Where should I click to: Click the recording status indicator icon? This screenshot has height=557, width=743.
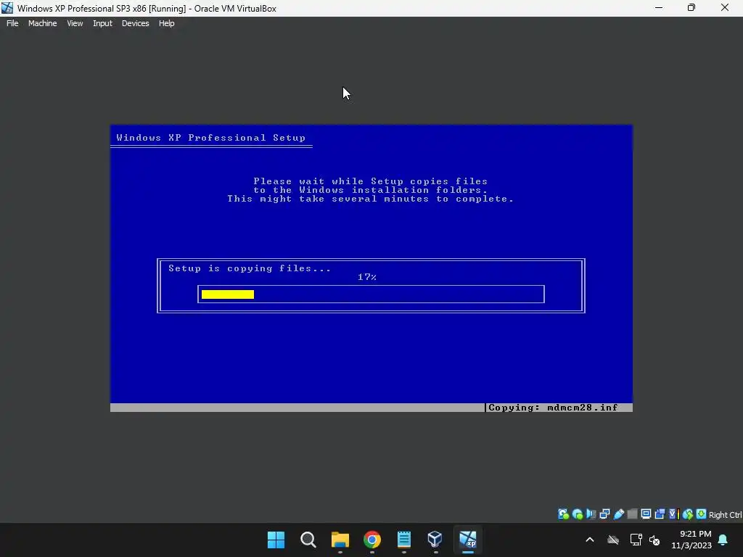[x=660, y=514]
